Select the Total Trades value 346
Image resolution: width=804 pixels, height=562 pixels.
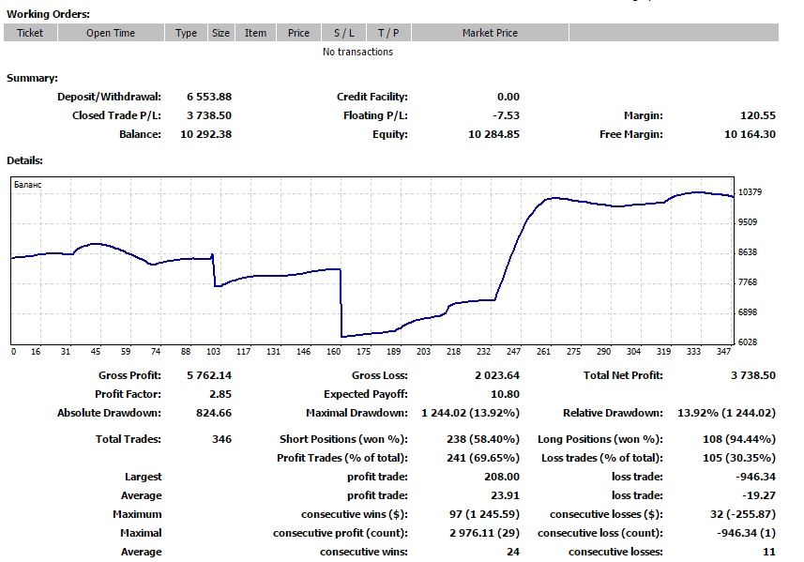pos(222,439)
